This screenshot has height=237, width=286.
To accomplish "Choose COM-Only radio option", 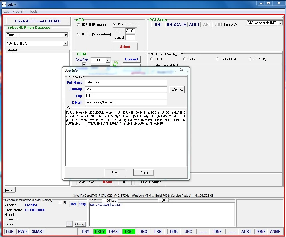I will 250,59.
